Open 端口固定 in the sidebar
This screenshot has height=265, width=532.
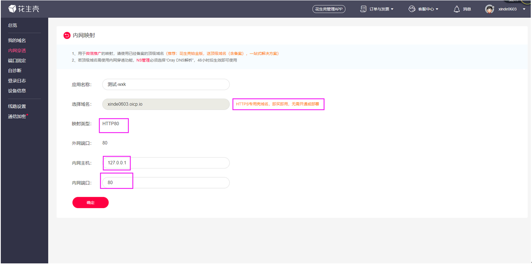[x=17, y=60]
